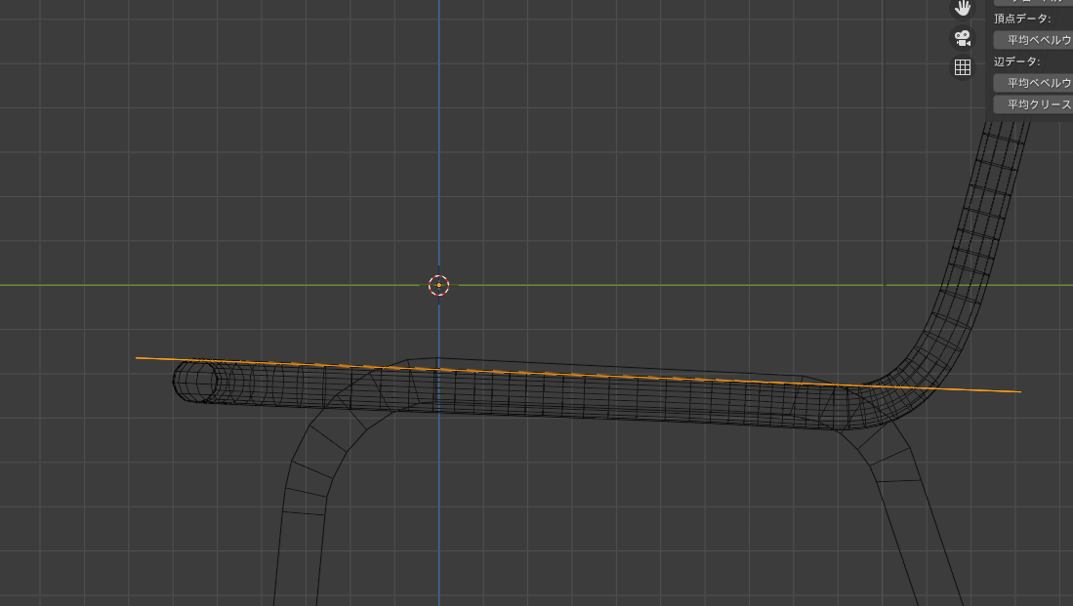Select the orange highlighted edge line
This screenshot has height=606, width=1073.
578,375
